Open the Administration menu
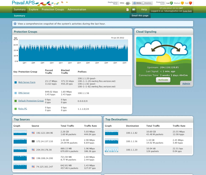The width and height of the screenshot is (206, 175). click(77, 10)
